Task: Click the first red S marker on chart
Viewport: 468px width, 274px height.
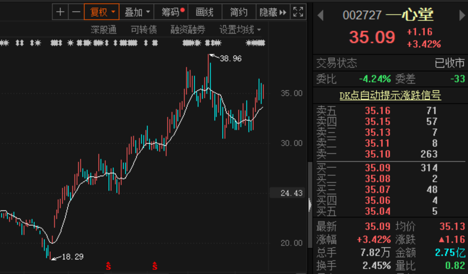Action: pyautogui.click(x=108, y=266)
